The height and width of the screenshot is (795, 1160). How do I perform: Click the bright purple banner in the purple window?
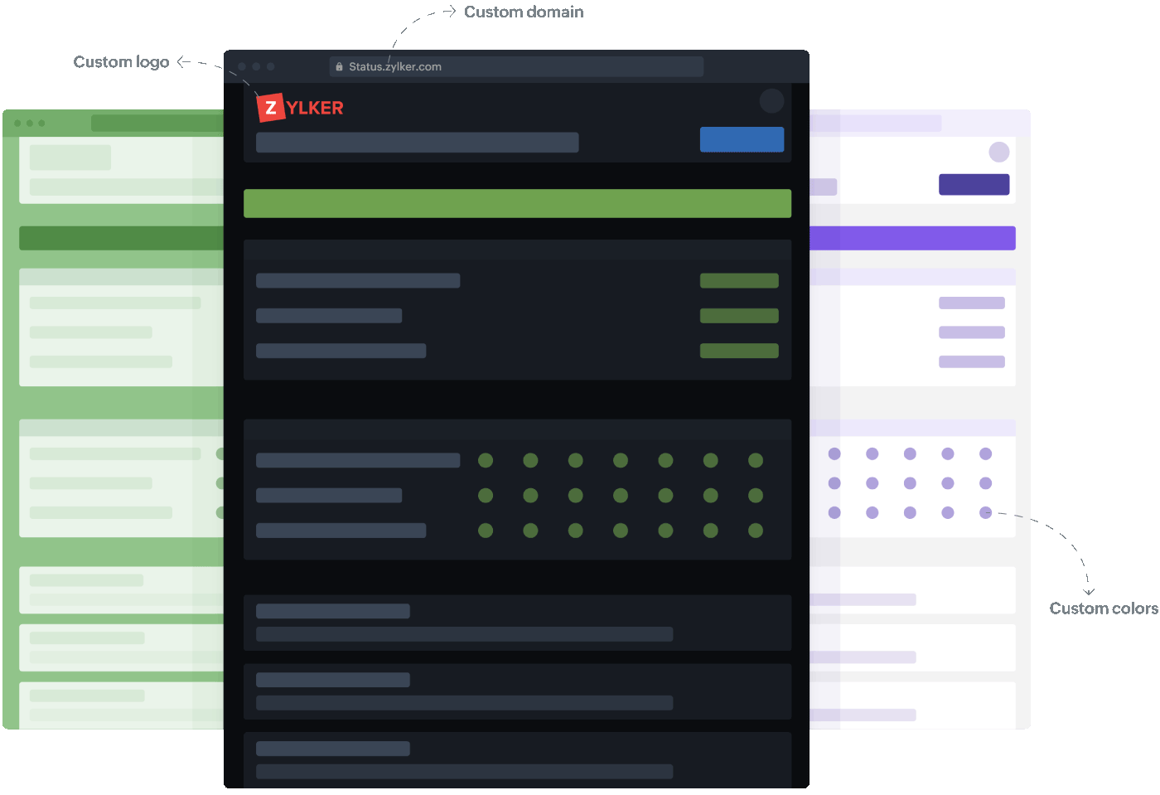912,238
